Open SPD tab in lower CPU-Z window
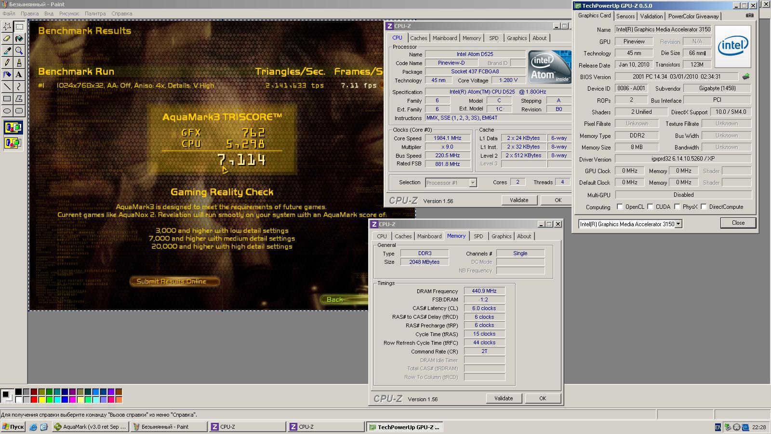 pyautogui.click(x=478, y=236)
